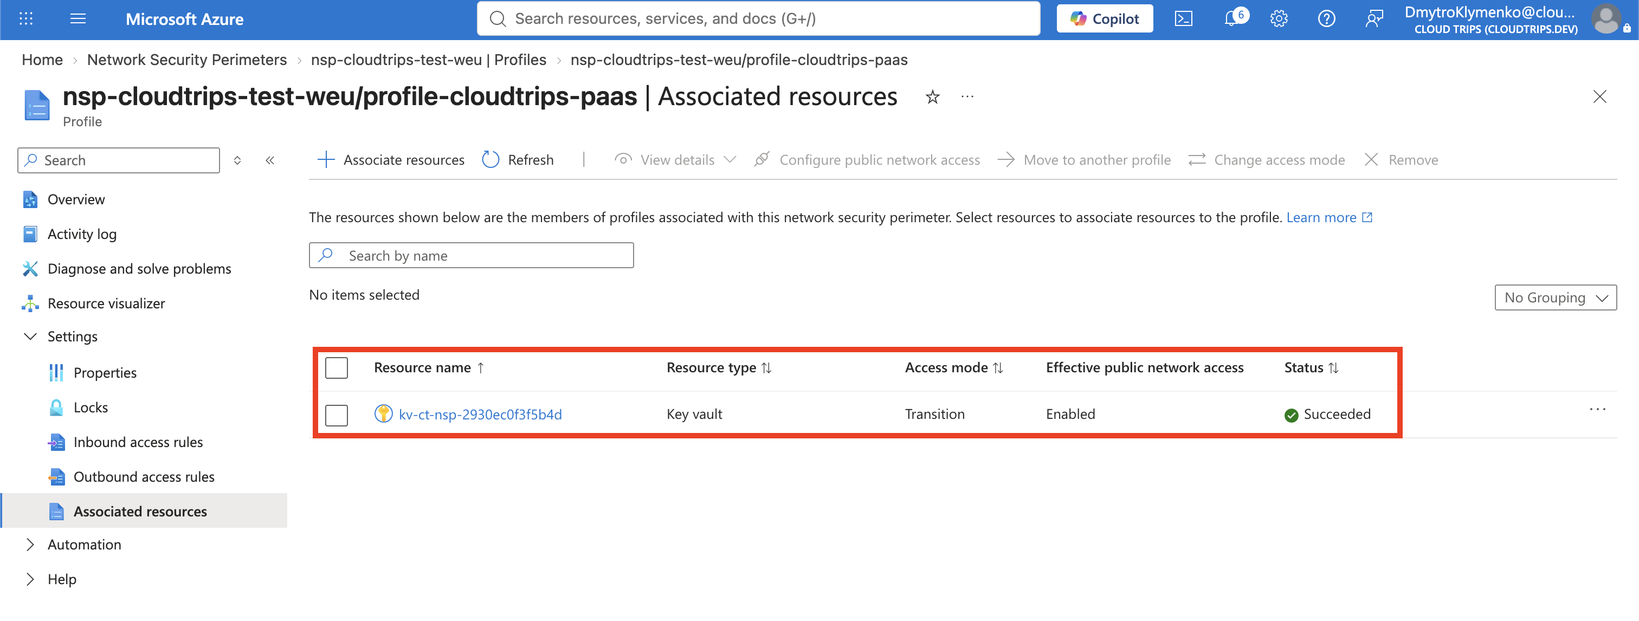Select Associated resources in sidebar
This screenshot has width=1639, height=621.
coord(144,512)
